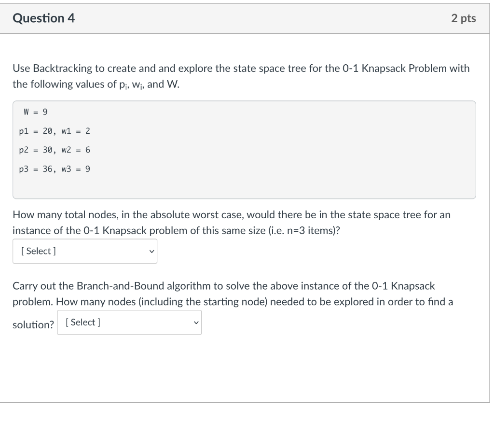Click the '[ Select ]' text in first dropdown
The image size is (494, 422).
(39, 251)
